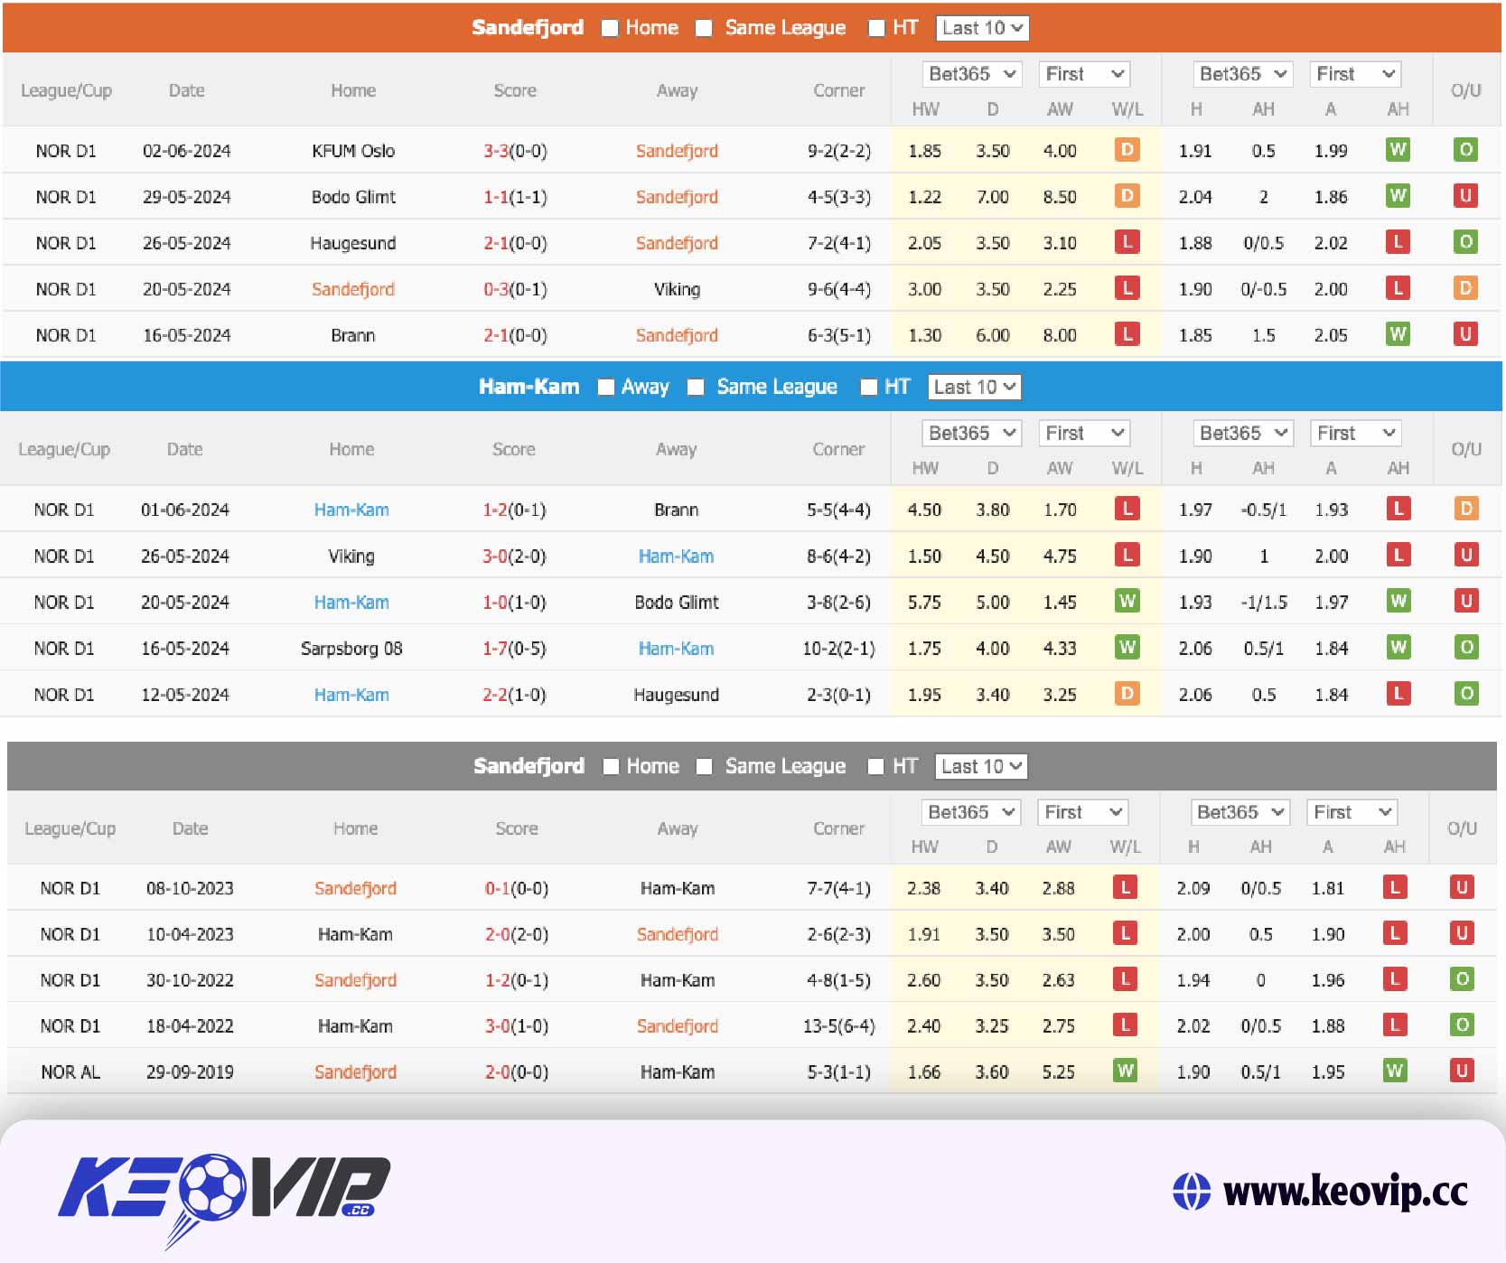Click the green W result badge for Sarpsborg 08 match

1127,648
